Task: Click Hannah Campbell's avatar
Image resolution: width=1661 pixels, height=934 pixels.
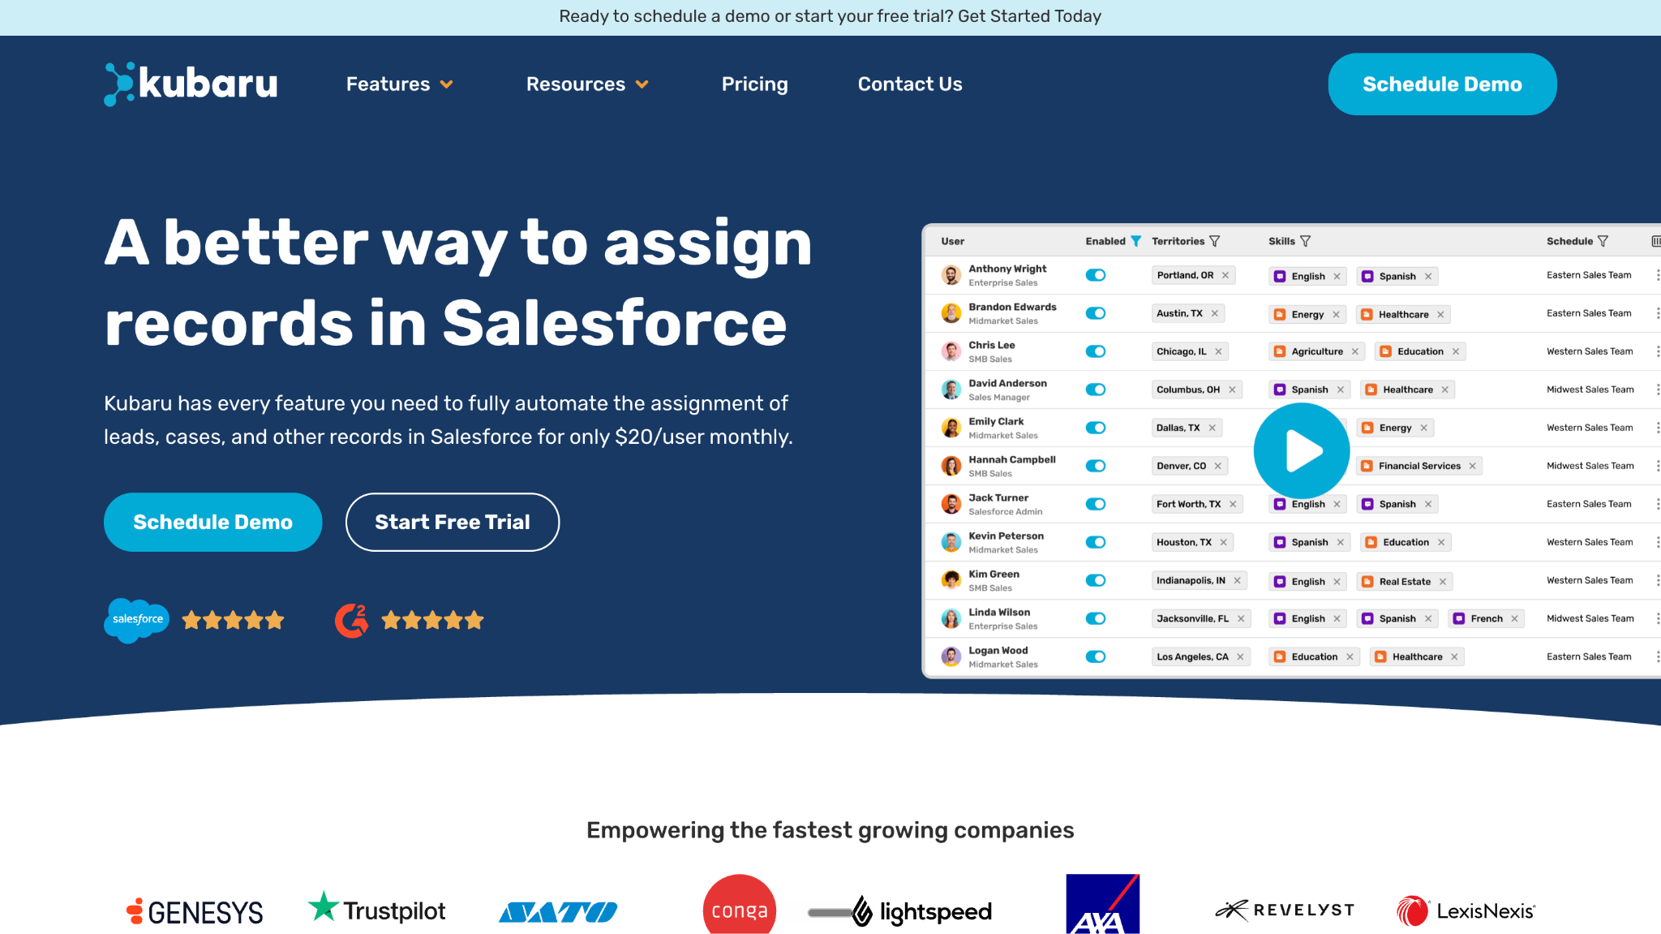Action: 951,466
